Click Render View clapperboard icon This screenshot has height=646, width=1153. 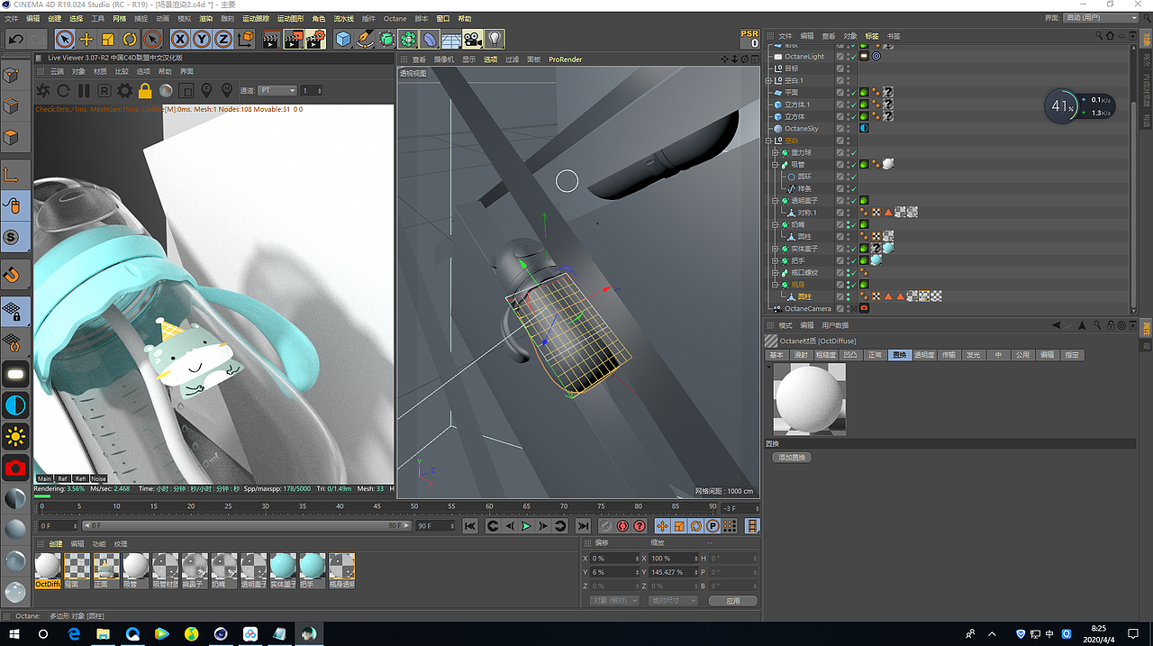[271, 39]
